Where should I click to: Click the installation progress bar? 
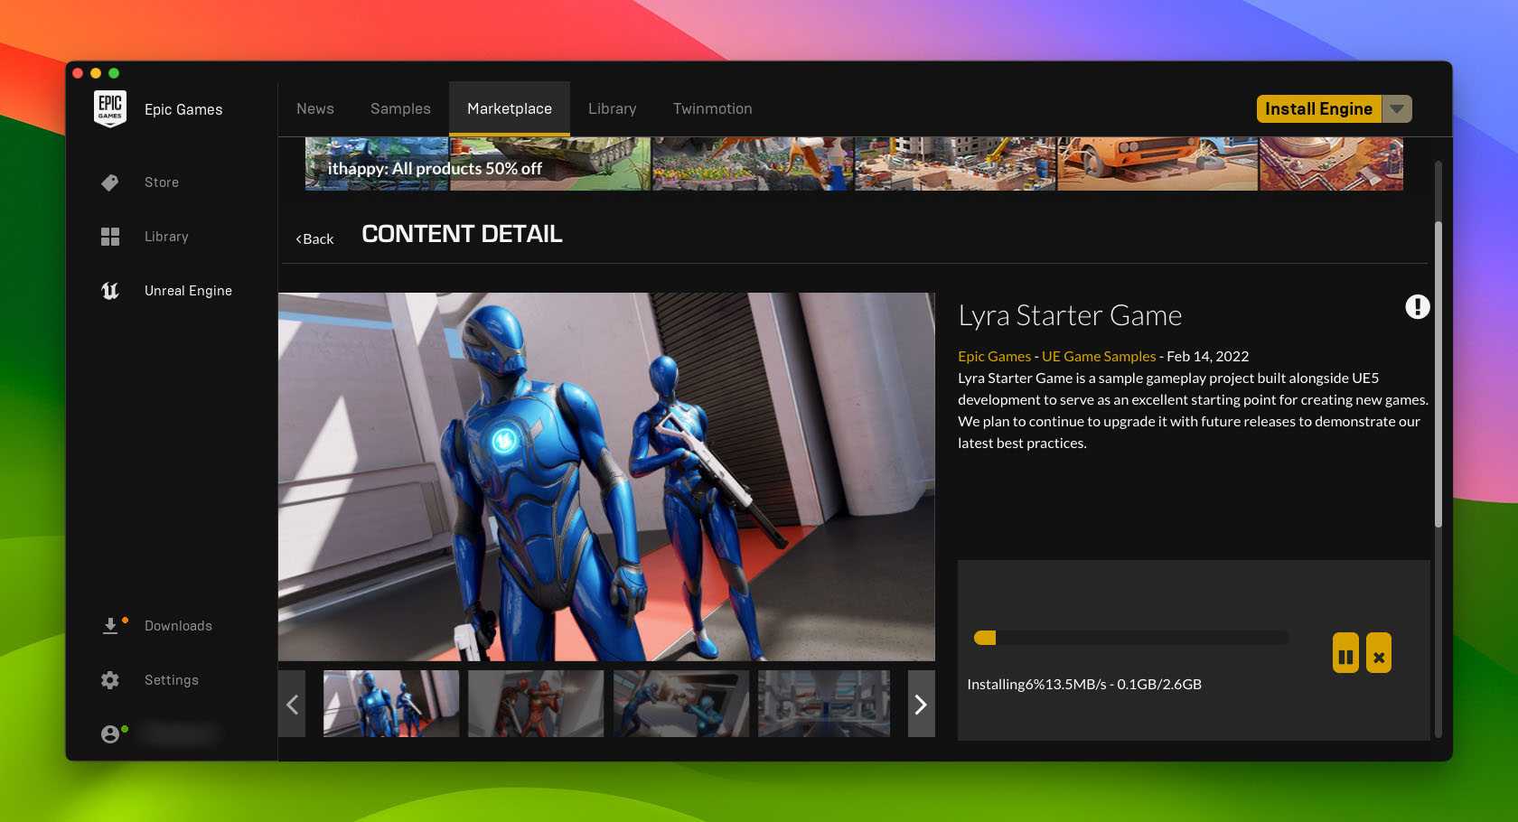pos(1130,638)
